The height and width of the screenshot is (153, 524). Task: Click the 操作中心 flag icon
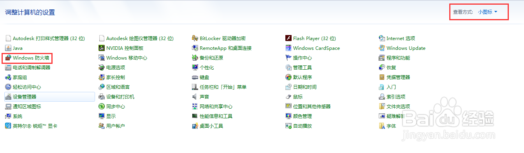click(288, 58)
